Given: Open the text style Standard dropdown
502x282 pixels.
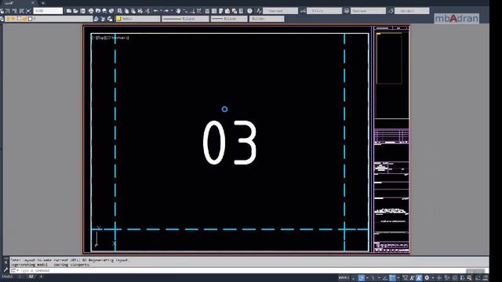Looking at the screenshot, I should pyautogui.click(x=280, y=11).
